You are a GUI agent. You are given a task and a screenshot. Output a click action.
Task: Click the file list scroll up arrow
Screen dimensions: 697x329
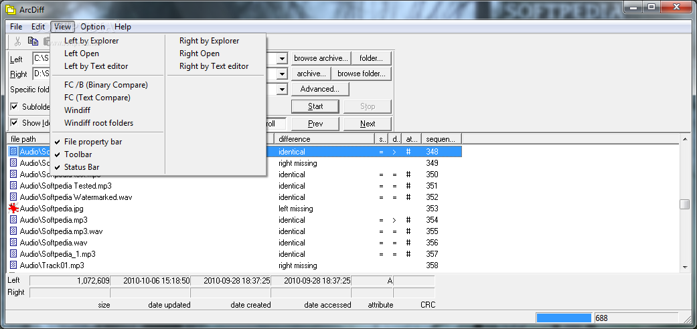pyautogui.click(x=684, y=139)
